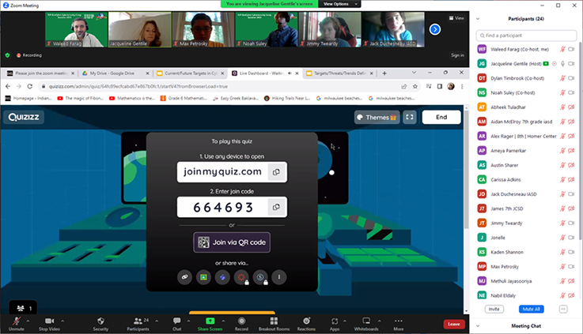Click the Mute All button
The height and width of the screenshot is (334, 583).
tap(531, 310)
